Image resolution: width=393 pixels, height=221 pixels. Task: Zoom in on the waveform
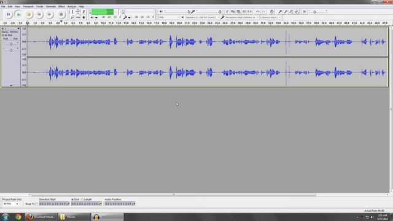click(280, 12)
